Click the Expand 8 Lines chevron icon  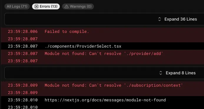161,73
